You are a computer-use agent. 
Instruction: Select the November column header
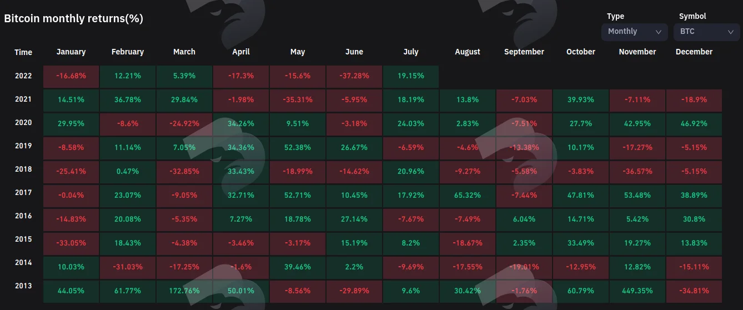(637, 52)
